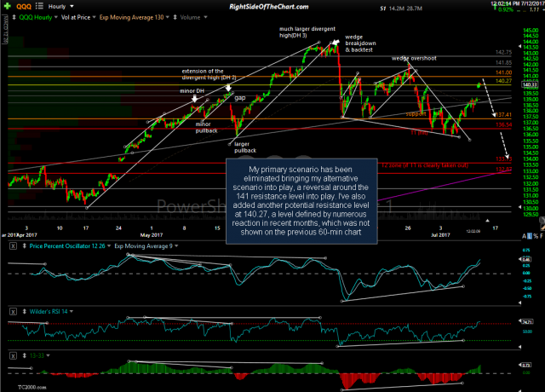Click the RSI value marker 74.71

click(526, 322)
